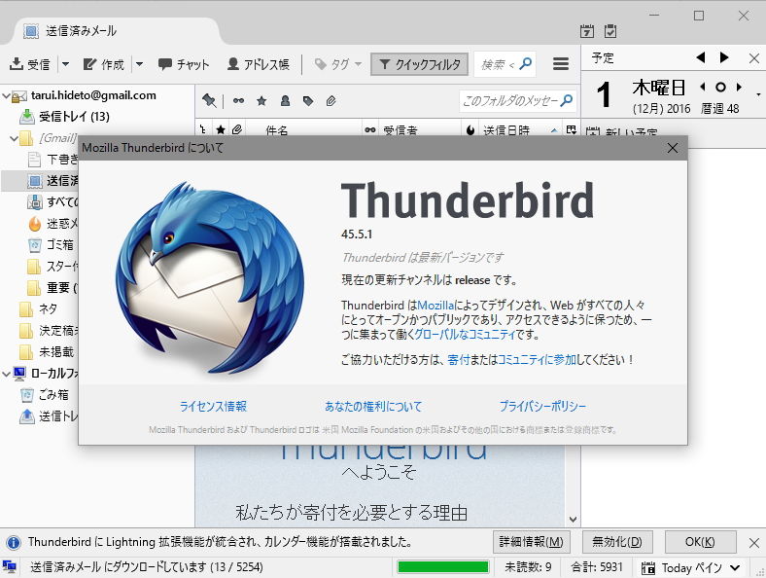This screenshot has height=578, width=766.
Task: Close the Mozilla Thunderbird について dialog
Action: point(673,148)
